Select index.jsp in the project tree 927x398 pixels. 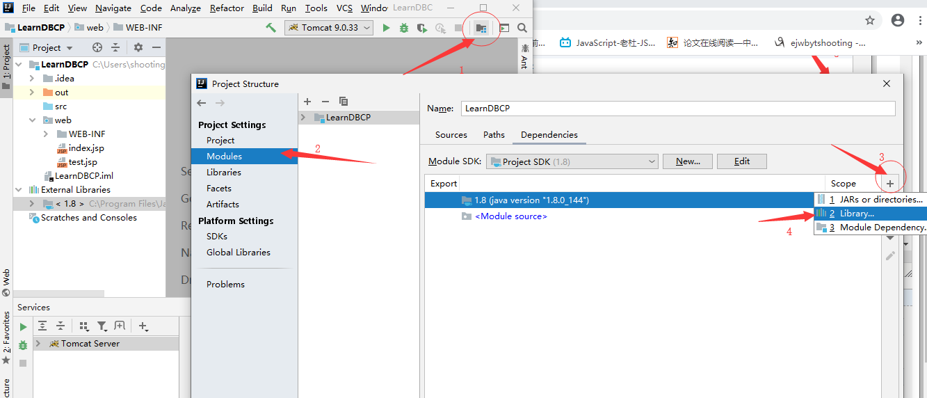pyautogui.click(x=86, y=148)
